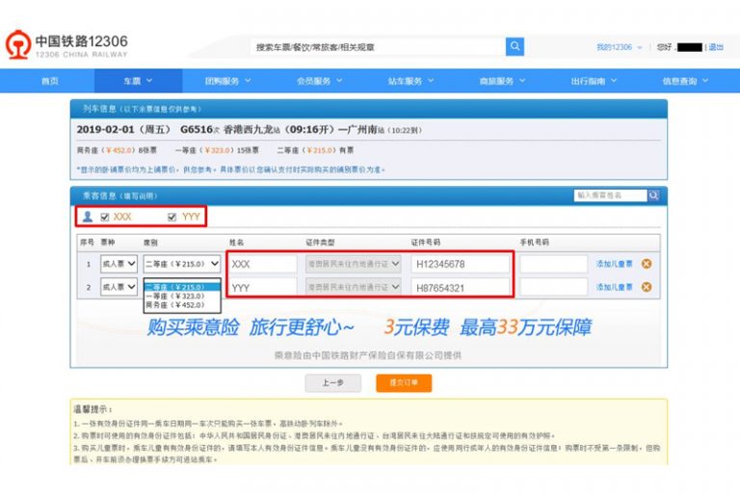Toggle the XXX passenger checkbox

pos(105,218)
